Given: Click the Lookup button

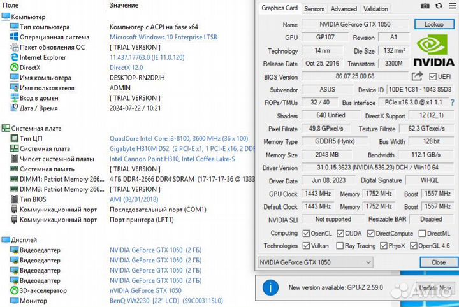Looking at the screenshot, I should click(434, 24).
